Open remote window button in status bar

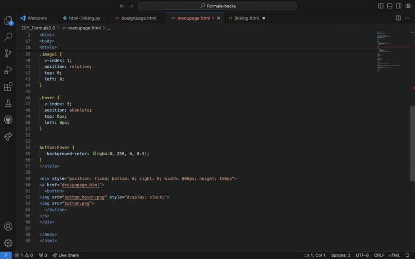point(6,255)
